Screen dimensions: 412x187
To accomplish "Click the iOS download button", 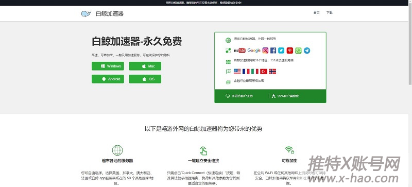I will coord(145,79).
